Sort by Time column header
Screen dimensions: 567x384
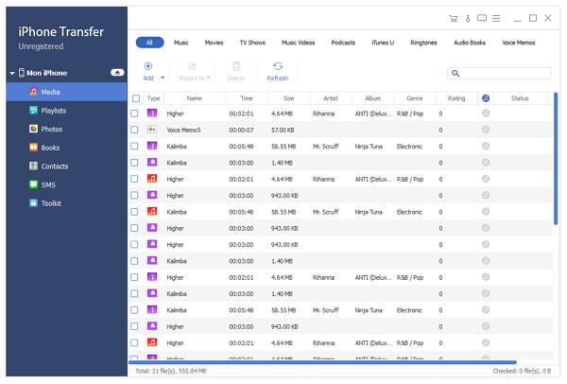coord(247,98)
